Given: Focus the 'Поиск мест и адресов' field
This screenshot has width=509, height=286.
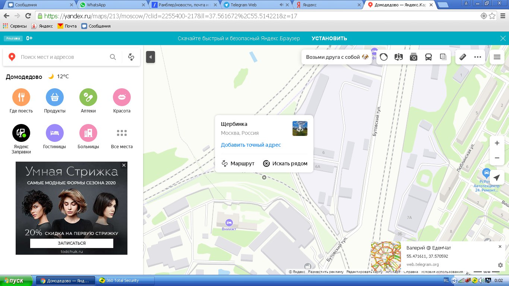Looking at the screenshot, I should coord(63,57).
